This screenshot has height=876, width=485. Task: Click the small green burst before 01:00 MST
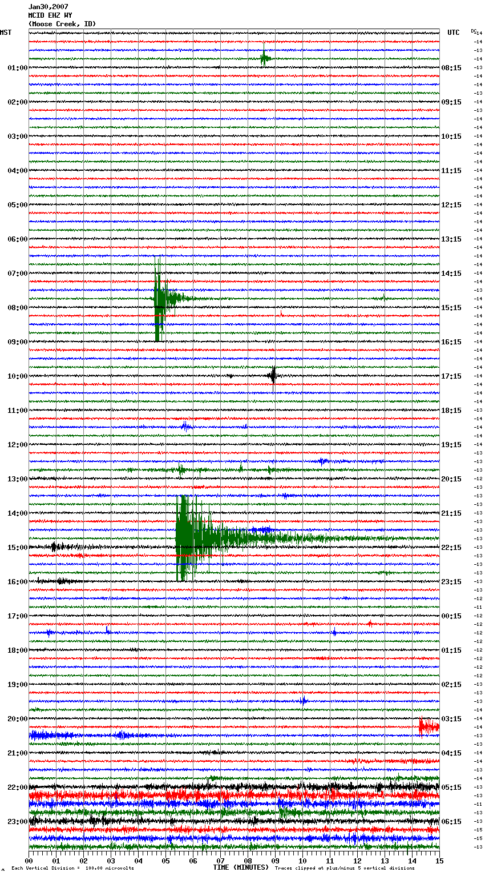coord(264,58)
